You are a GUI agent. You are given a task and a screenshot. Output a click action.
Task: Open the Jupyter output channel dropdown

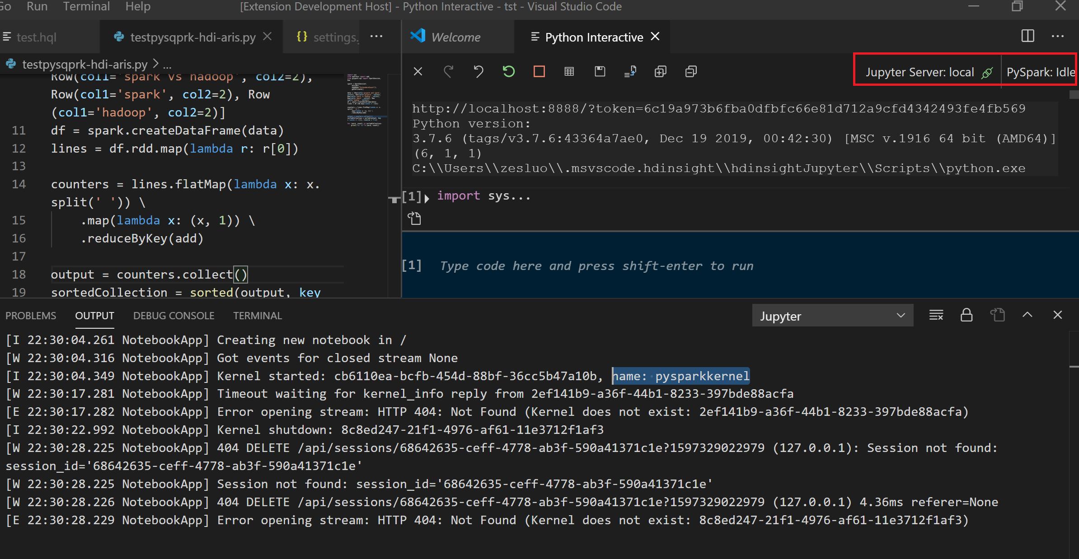(833, 315)
